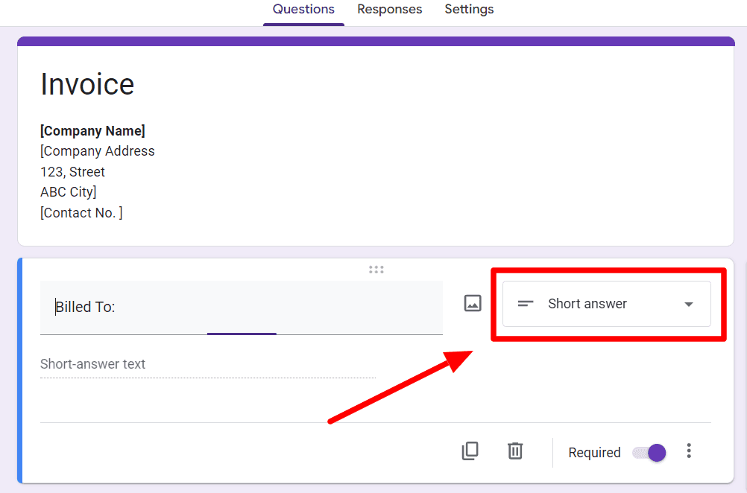Switch to the Questions tab
747x493 pixels.
(x=303, y=10)
